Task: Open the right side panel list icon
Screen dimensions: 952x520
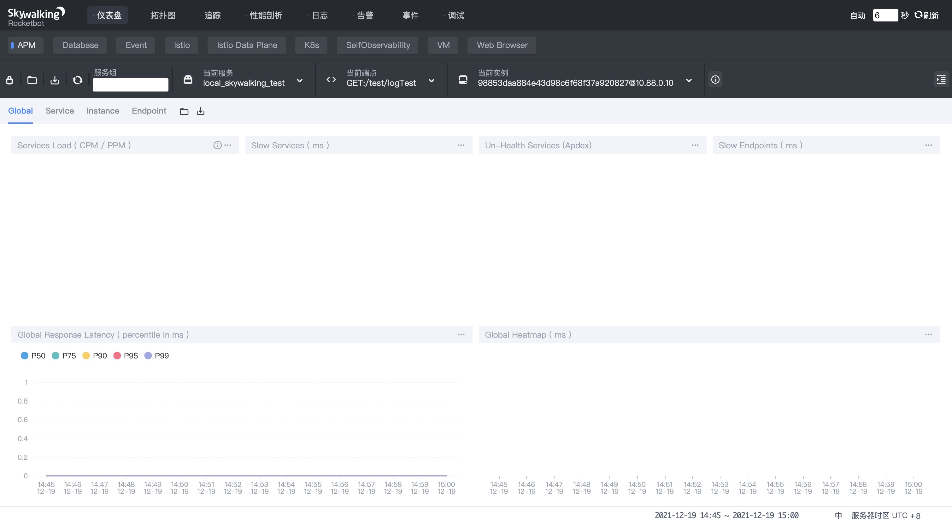Action: (941, 80)
